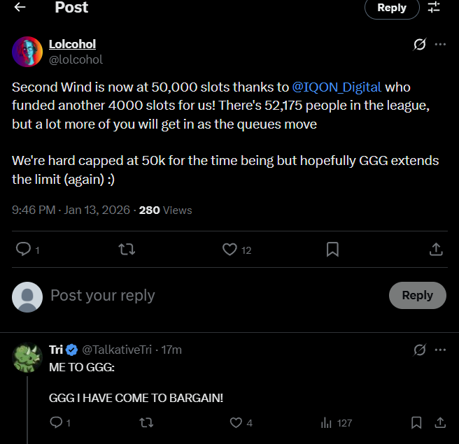Share the main post
The height and width of the screenshot is (444, 459).
(x=435, y=249)
